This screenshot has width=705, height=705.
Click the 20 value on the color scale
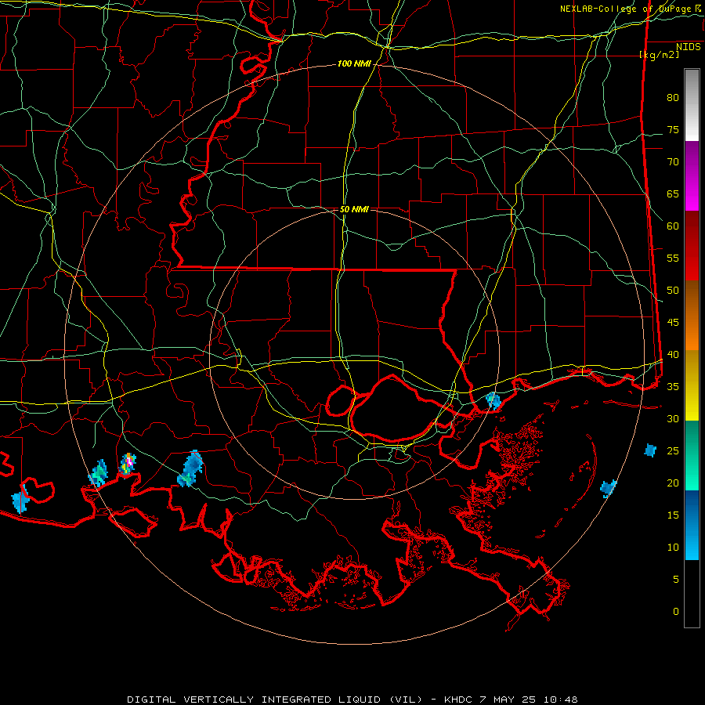coord(673,483)
